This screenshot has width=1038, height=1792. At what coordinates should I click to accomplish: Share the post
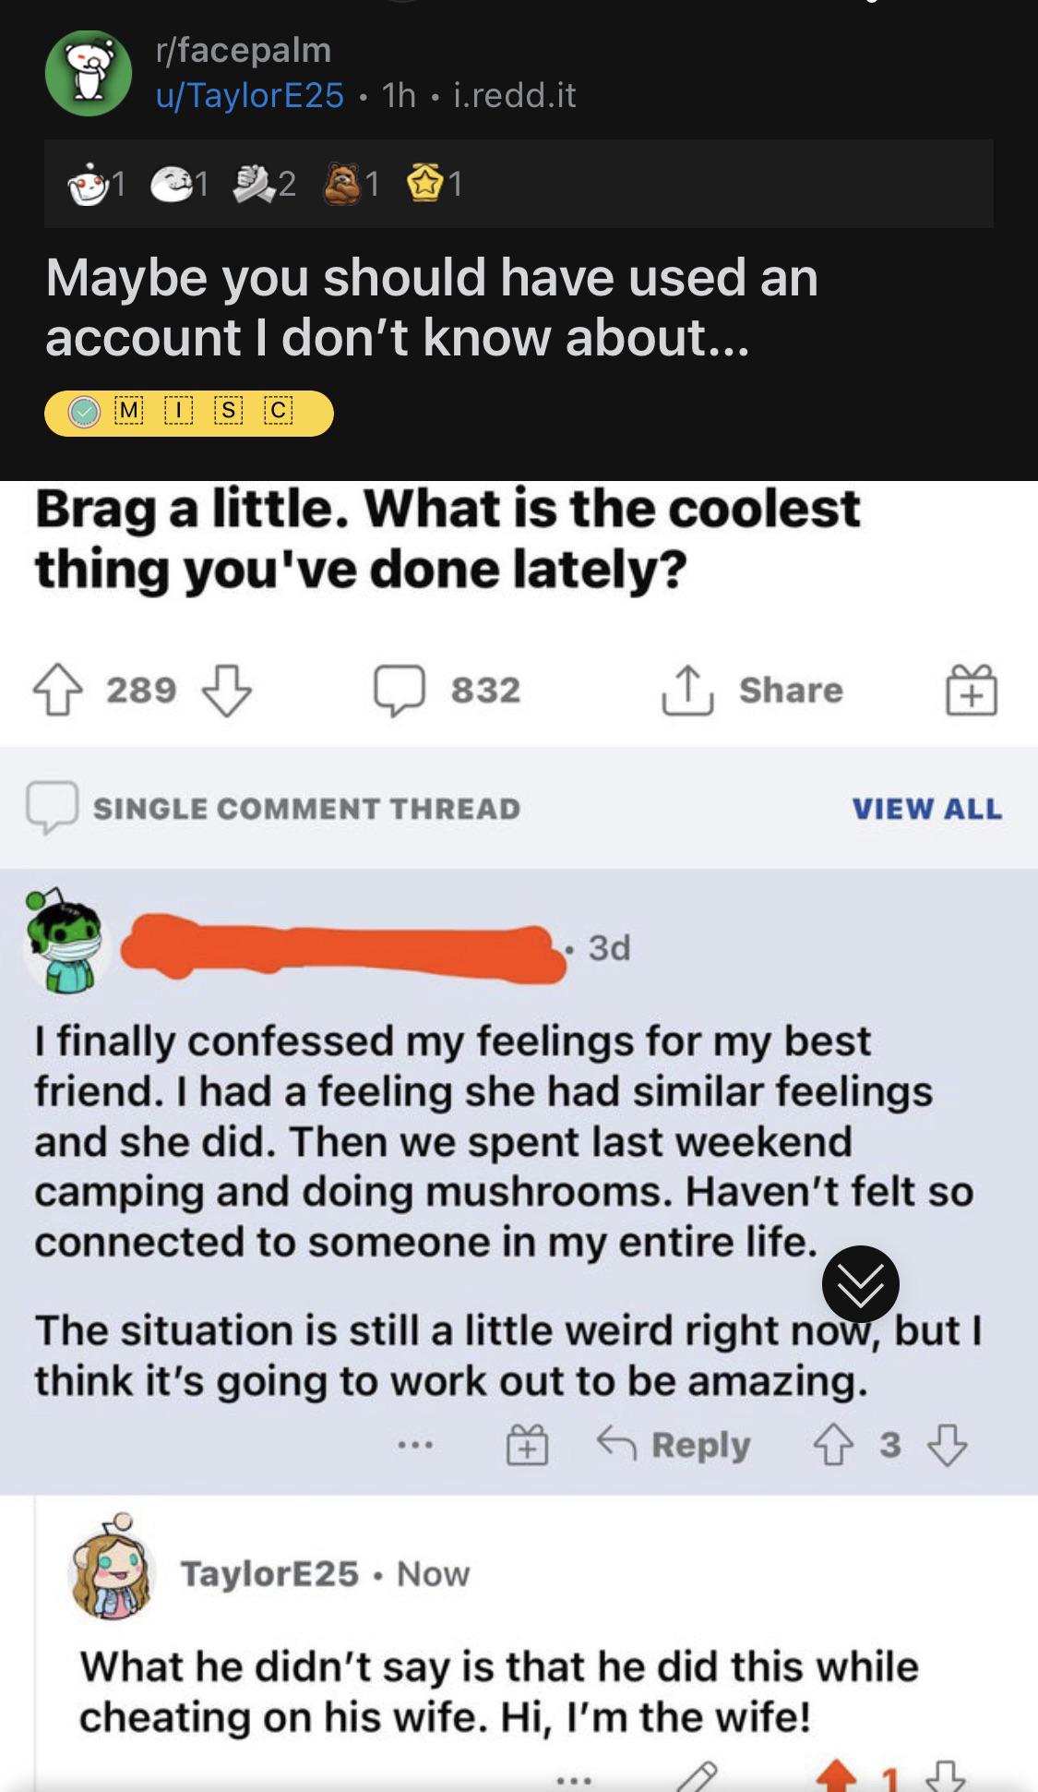pyautogui.click(x=752, y=691)
